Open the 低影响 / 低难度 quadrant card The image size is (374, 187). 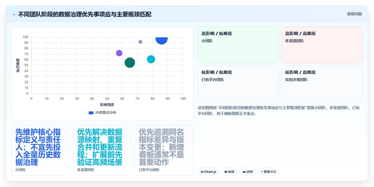[238, 84]
